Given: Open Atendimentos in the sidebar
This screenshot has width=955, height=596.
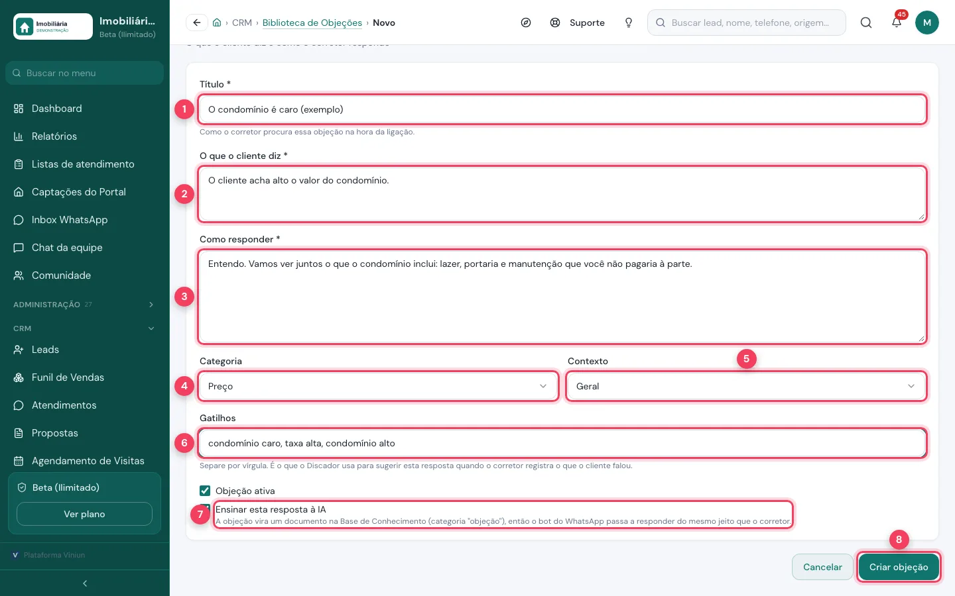Looking at the screenshot, I should click(x=85, y=405).
